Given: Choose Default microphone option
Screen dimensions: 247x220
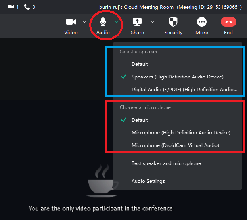Looking at the screenshot, I should (x=140, y=120).
